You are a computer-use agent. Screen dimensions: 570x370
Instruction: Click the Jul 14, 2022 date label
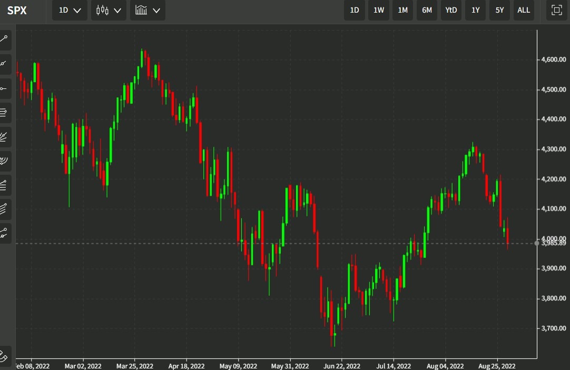click(394, 366)
